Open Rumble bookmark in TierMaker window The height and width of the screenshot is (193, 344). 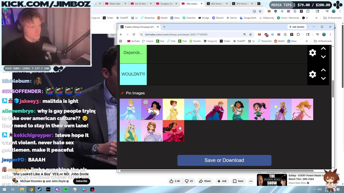click(195, 41)
